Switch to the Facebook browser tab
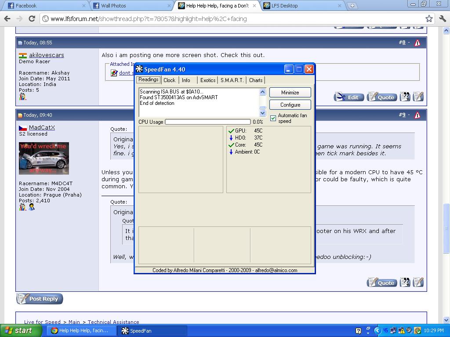Screen dimensions: 450x337 click(46, 6)
